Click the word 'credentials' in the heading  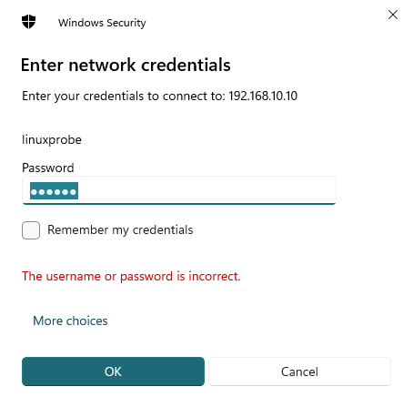186,65
